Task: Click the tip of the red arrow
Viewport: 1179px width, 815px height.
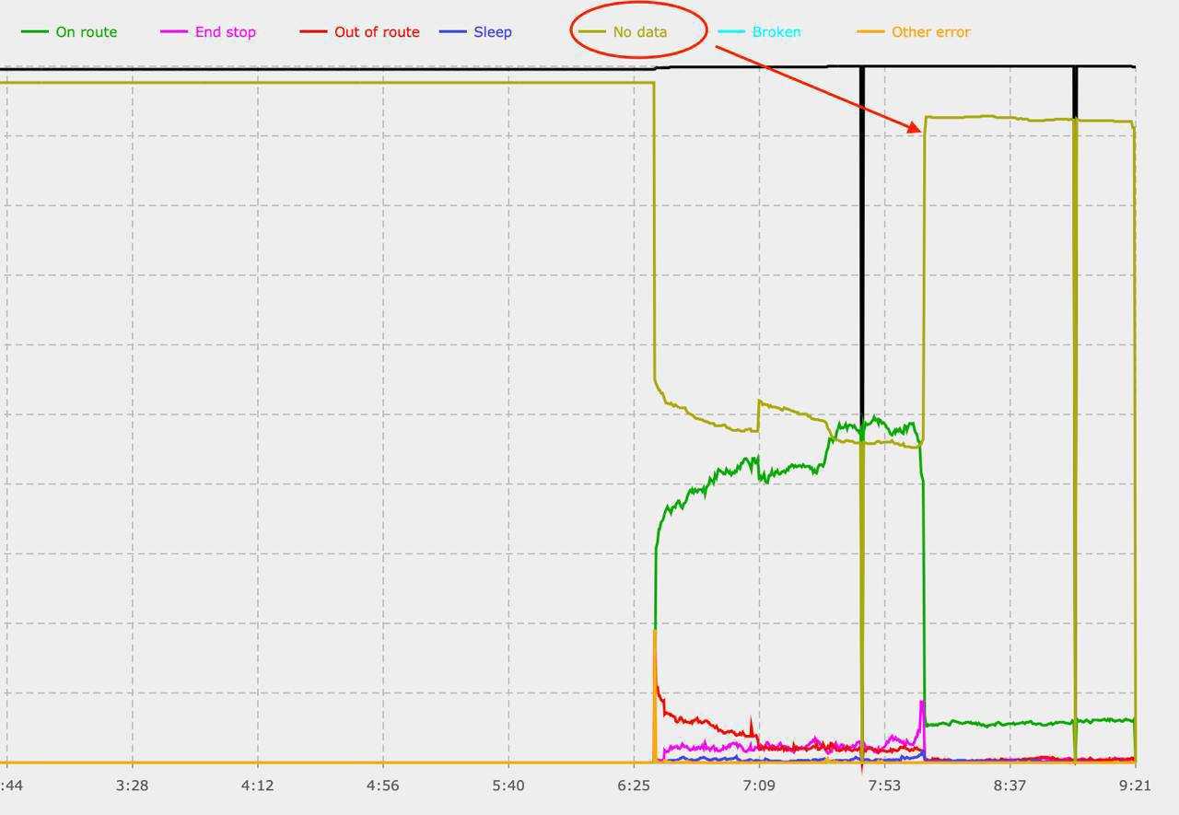Action: tap(918, 131)
